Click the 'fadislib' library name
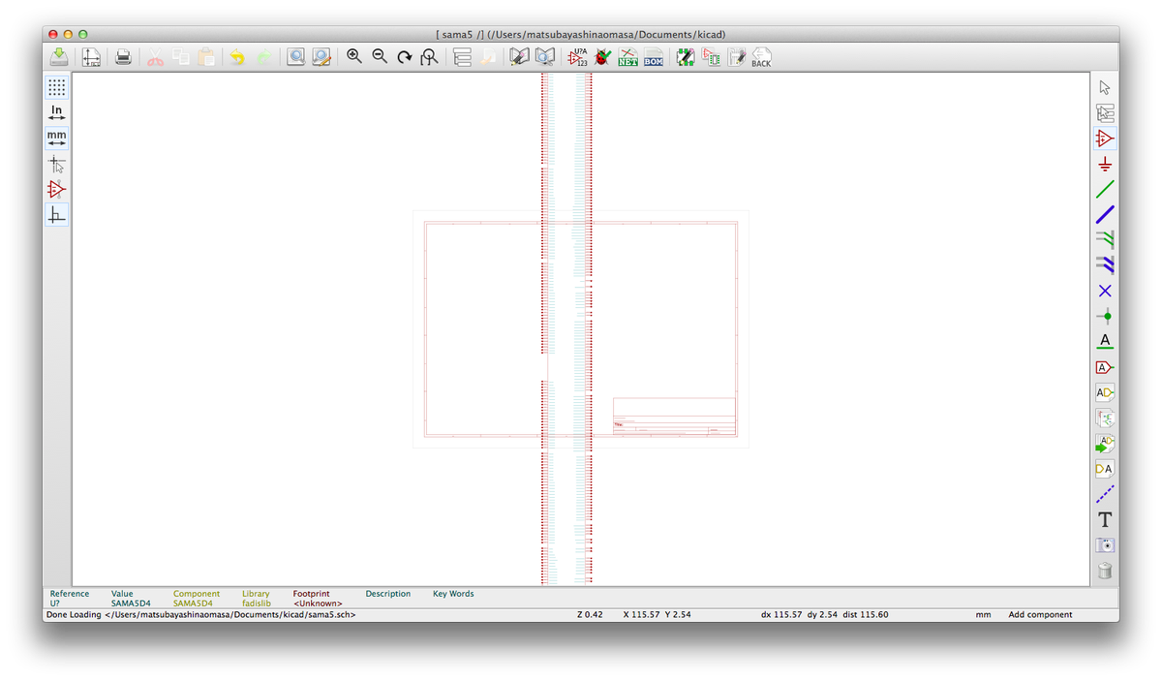 257,604
